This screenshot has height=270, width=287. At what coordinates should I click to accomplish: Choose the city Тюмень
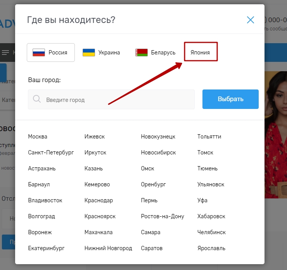pos(207,168)
